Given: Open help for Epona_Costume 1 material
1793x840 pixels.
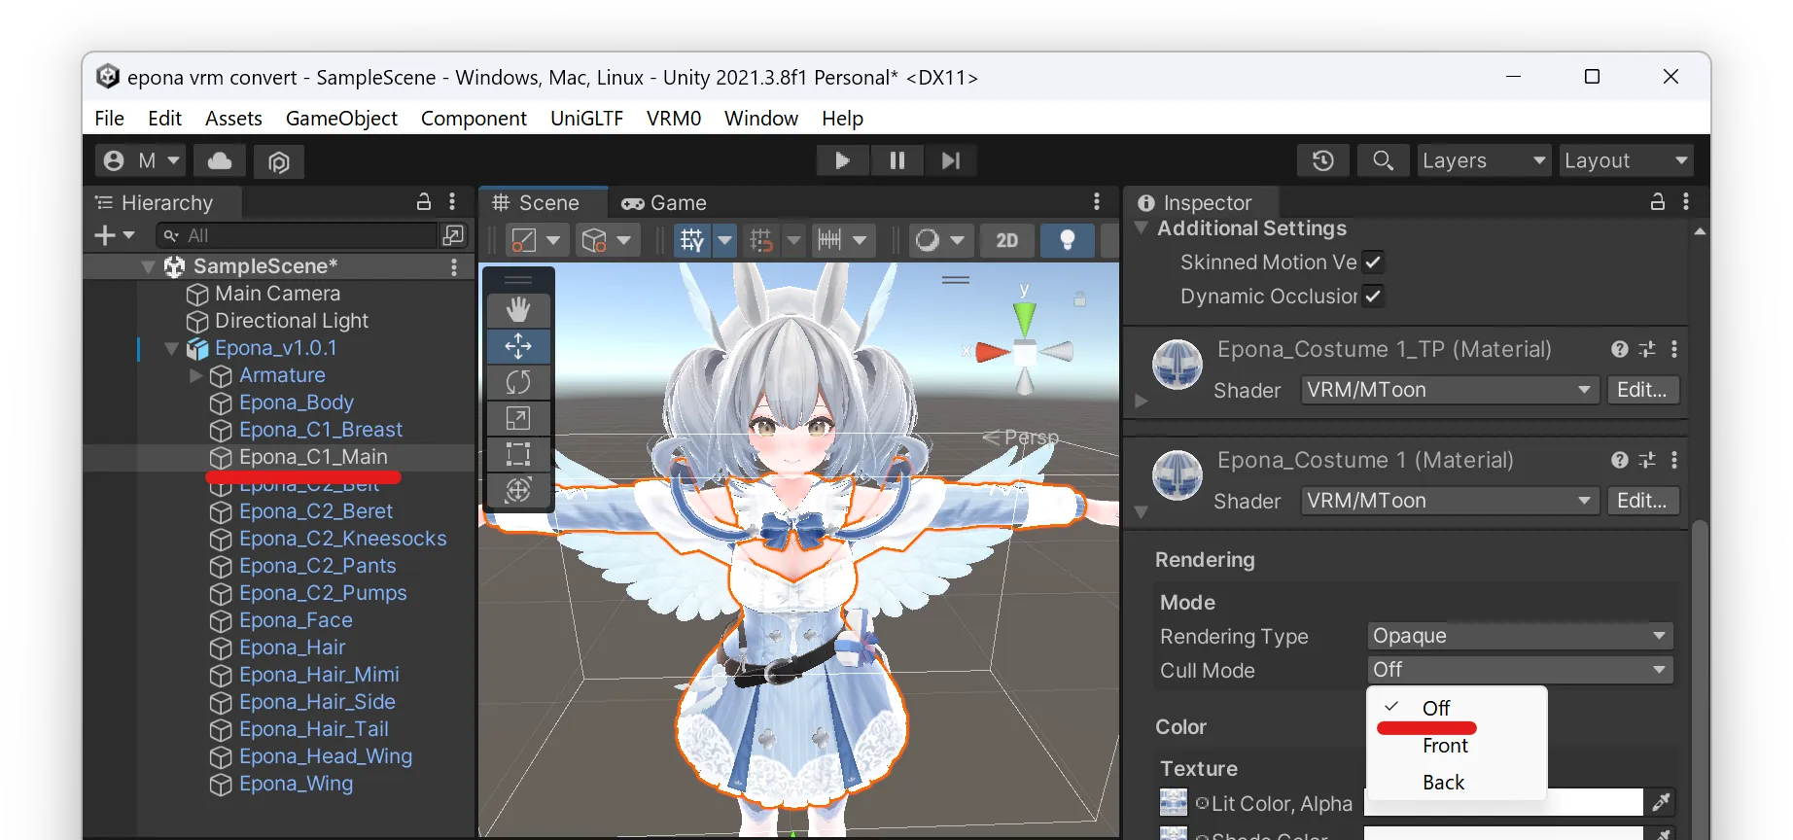Looking at the screenshot, I should [1619, 460].
